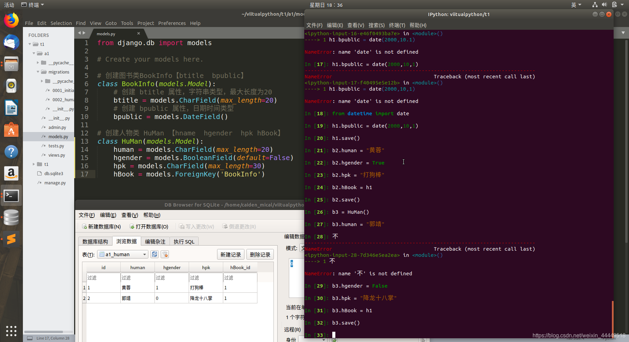Switch to the Terminal dock icon
Viewport: 629px width, 342px height.
pos(11,196)
